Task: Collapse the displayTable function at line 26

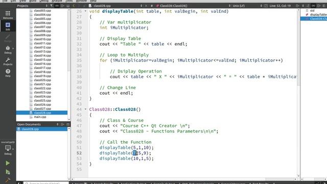Action: tap(85, 11)
